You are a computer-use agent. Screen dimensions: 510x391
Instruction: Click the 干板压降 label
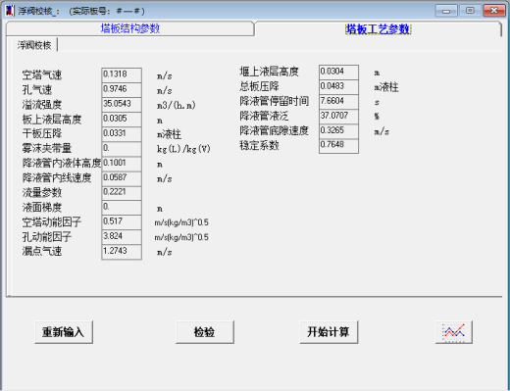point(42,133)
